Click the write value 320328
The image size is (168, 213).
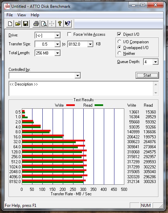[133, 177]
